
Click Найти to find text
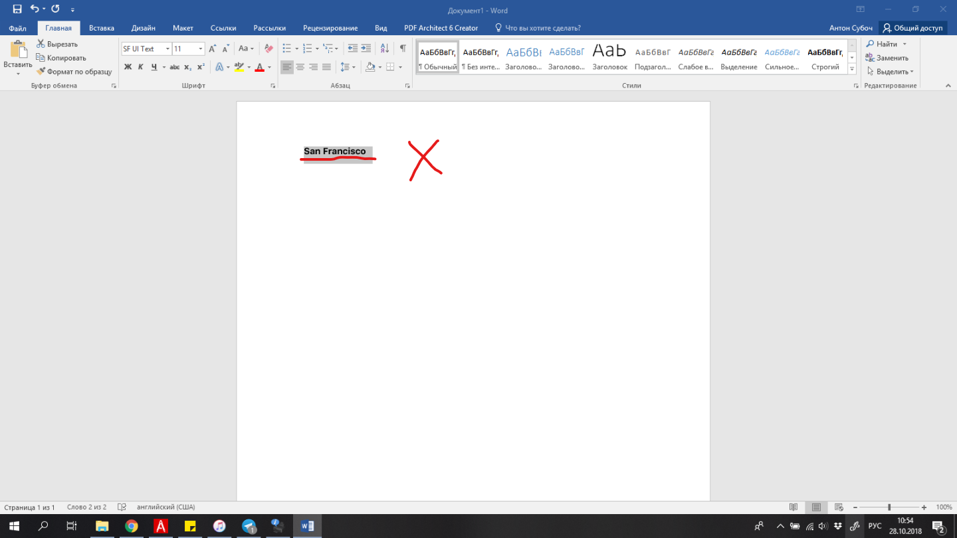coord(881,44)
